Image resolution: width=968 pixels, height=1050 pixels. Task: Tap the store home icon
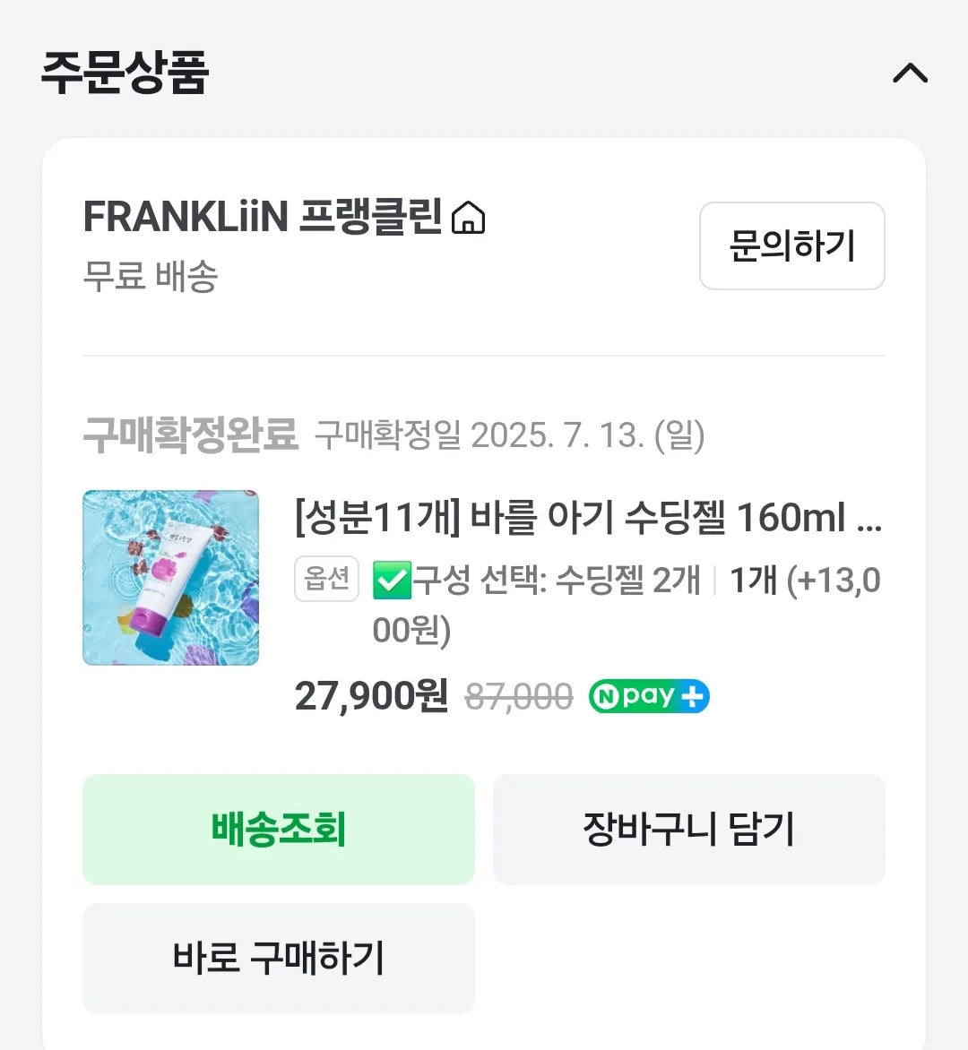(x=468, y=218)
